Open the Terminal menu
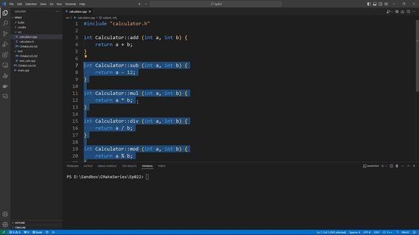The image size is (419, 235). pyautogui.click(x=71, y=4)
